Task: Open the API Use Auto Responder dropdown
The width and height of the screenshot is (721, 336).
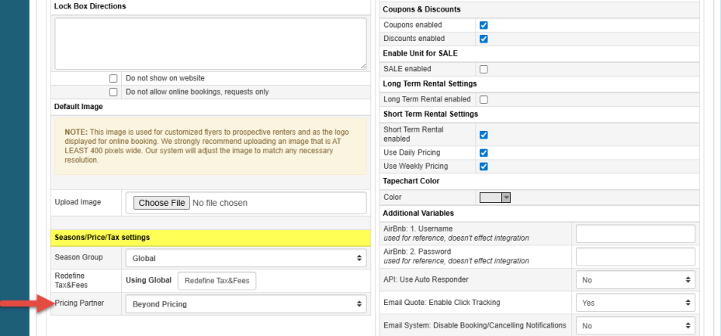Action: tap(635, 279)
